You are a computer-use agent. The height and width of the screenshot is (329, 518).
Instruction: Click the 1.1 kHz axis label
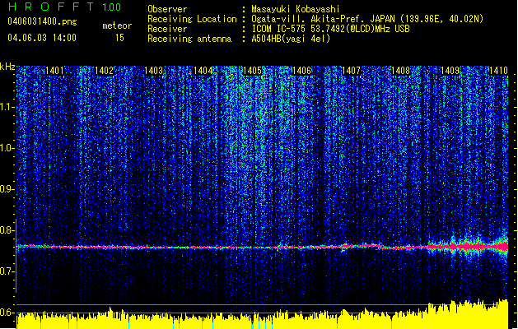7,108
